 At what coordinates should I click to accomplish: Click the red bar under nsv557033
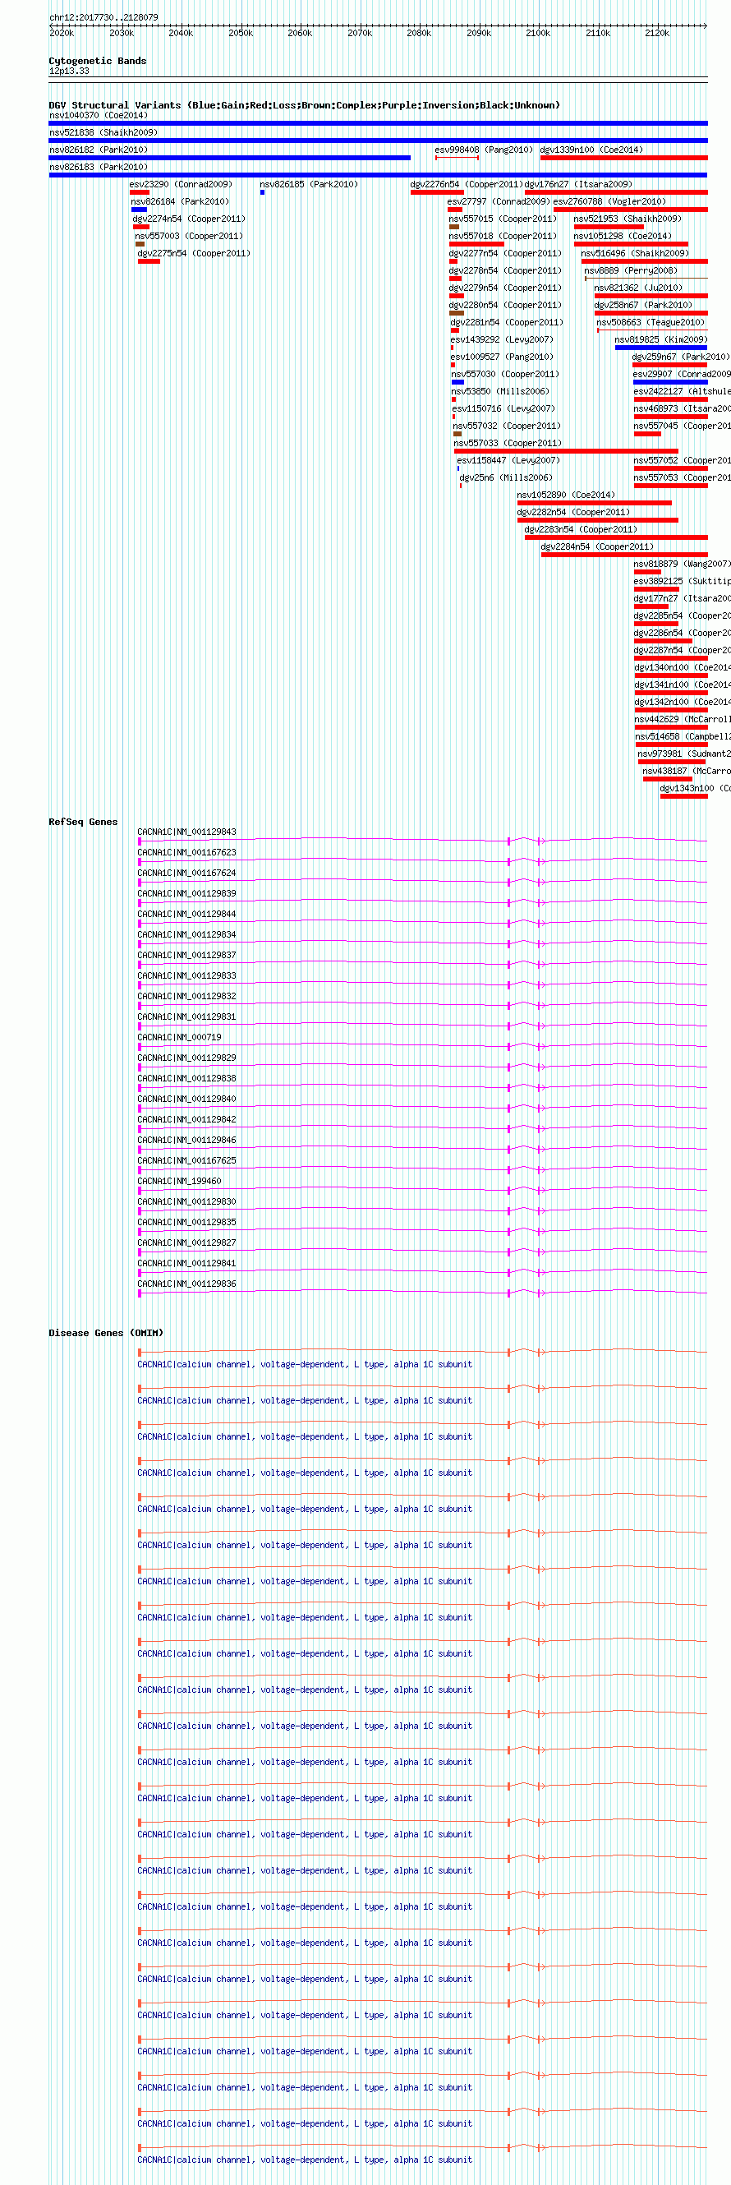click(x=567, y=451)
